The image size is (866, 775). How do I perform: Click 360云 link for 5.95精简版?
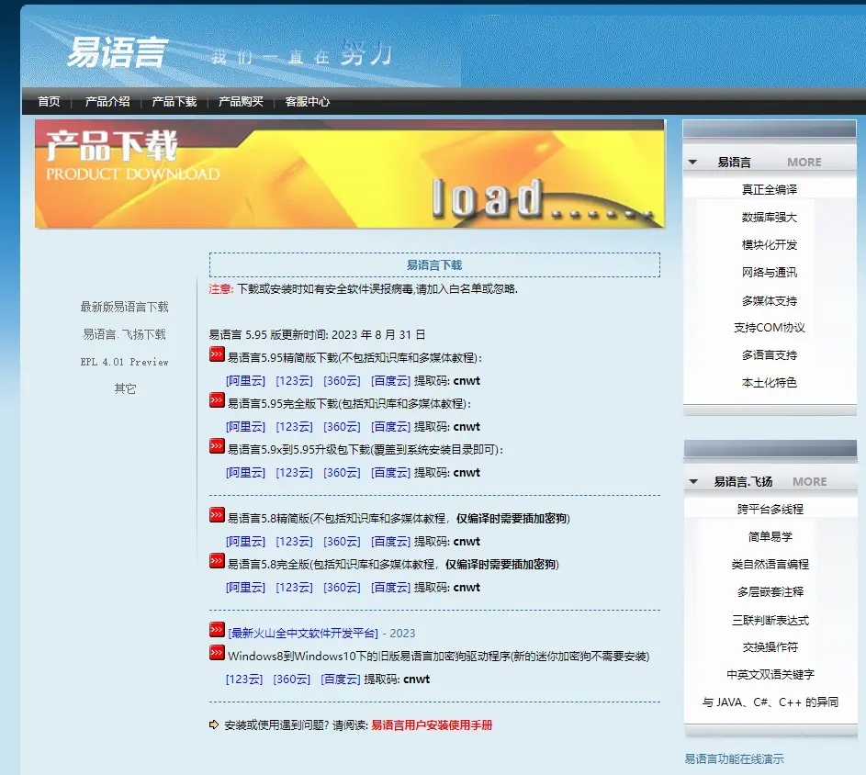342,380
